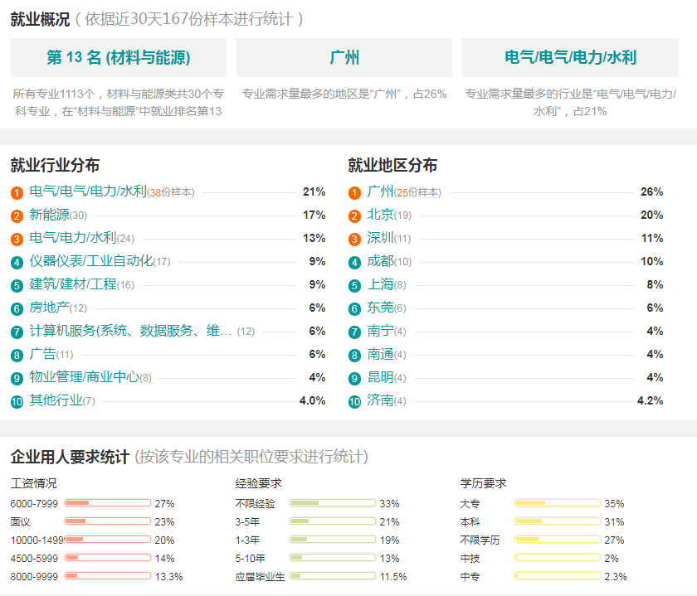The height and width of the screenshot is (596, 697).
Task: Click rank badge 9 beside 昆明
Action: pos(354,378)
